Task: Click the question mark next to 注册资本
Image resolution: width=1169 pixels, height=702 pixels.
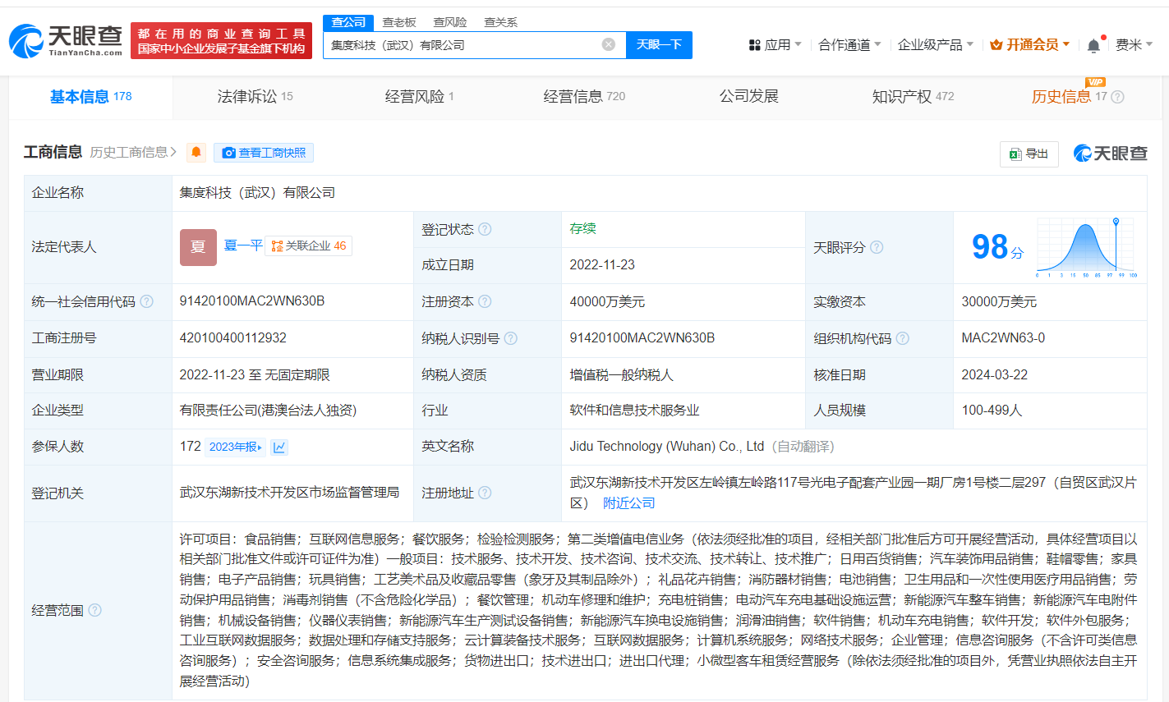Action: [485, 302]
